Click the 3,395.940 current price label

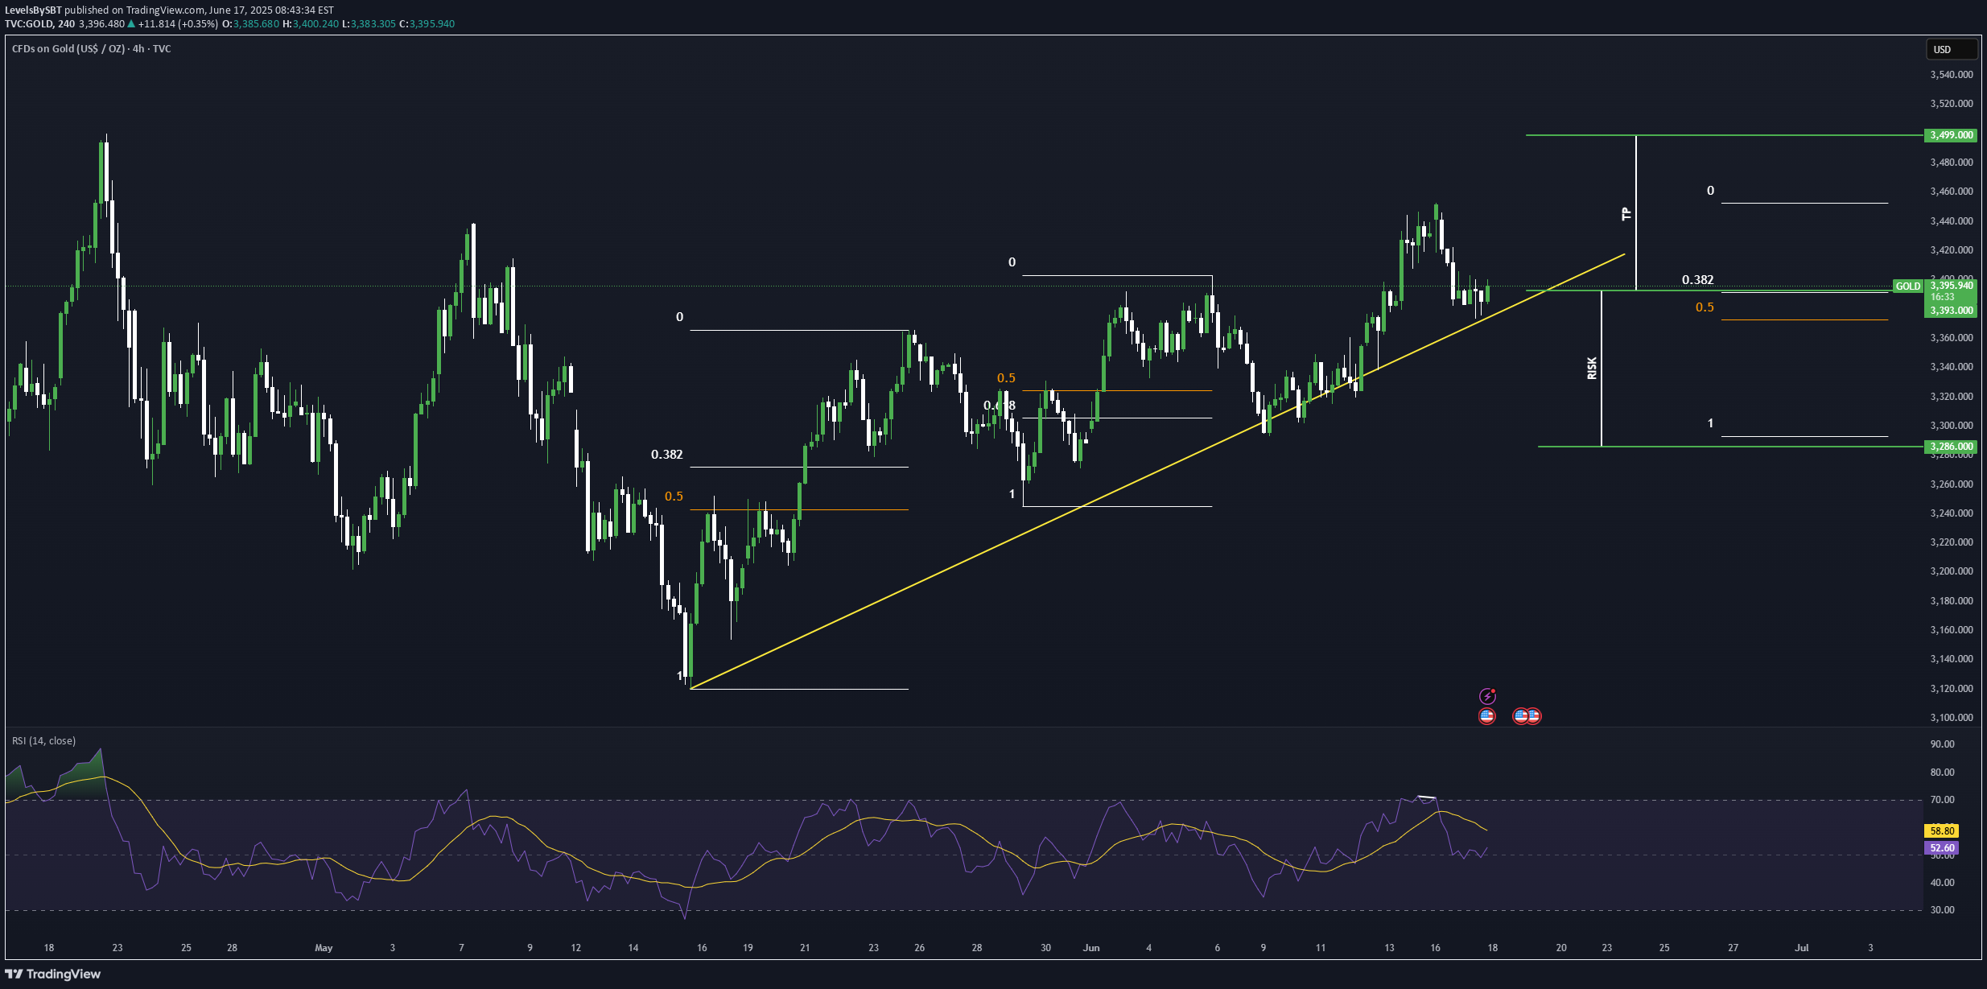point(1952,286)
